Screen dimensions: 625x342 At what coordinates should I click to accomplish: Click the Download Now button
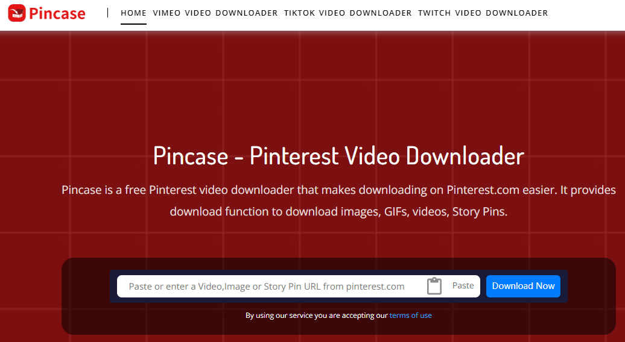click(x=523, y=286)
